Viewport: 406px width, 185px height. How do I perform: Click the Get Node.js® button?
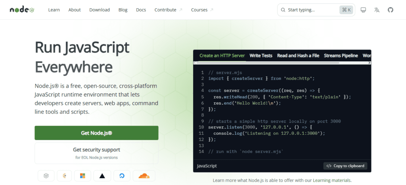(x=96, y=133)
